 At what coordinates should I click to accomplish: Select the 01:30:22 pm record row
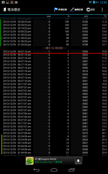pyautogui.click(x=54, y=41)
